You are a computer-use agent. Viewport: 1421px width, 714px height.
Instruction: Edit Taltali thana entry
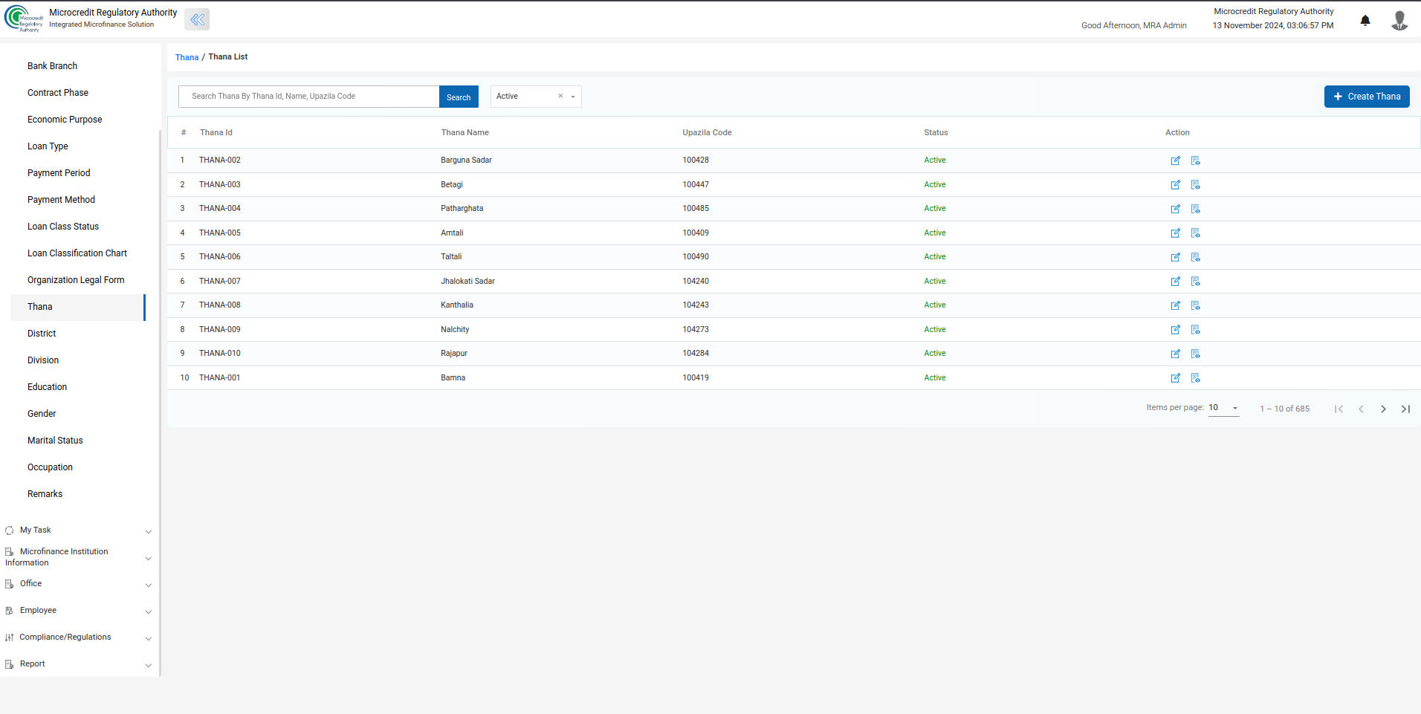[1176, 257]
